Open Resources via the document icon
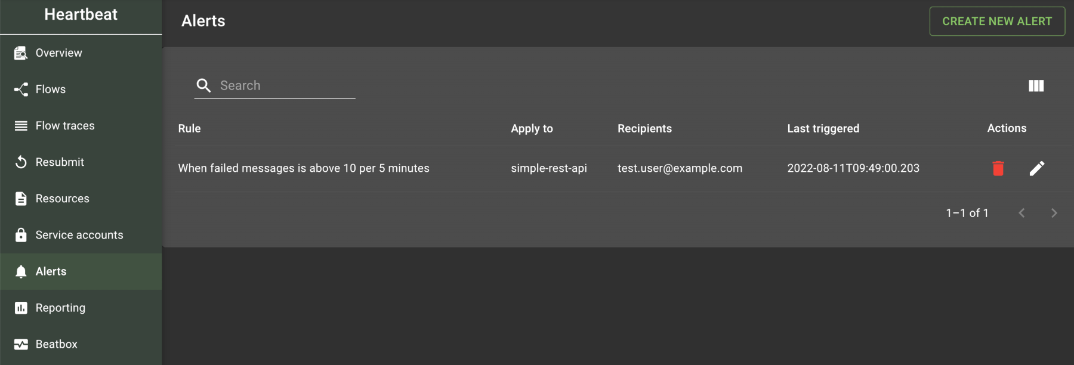Image resolution: width=1074 pixels, height=365 pixels. (x=20, y=198)
